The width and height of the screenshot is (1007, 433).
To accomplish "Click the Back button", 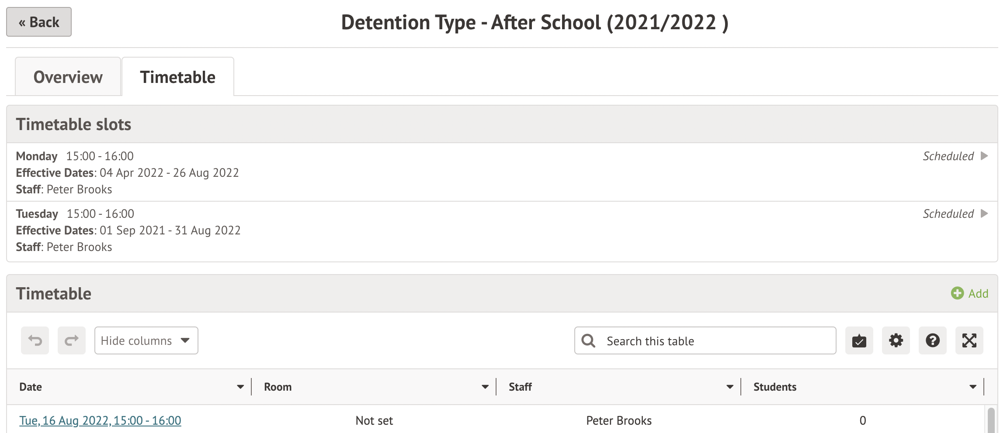I will (x=39, y=22).
